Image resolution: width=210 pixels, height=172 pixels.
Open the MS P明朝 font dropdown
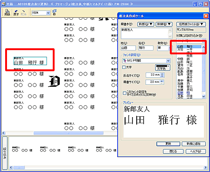[x=168, y=60]
